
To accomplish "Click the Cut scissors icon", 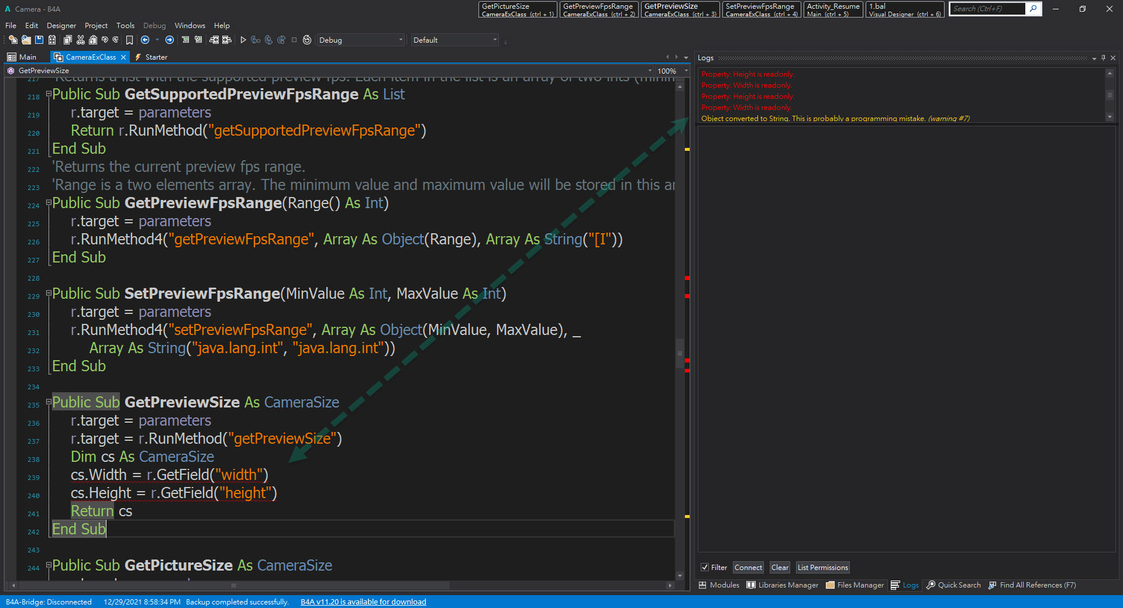I will pos(81,40).
